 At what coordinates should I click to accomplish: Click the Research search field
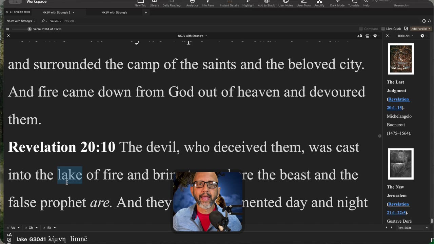coord(402,1)
